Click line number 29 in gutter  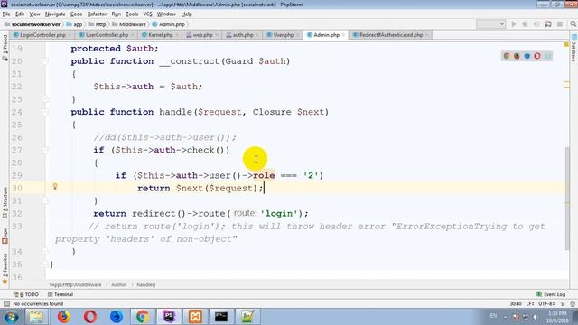(16, 175)
